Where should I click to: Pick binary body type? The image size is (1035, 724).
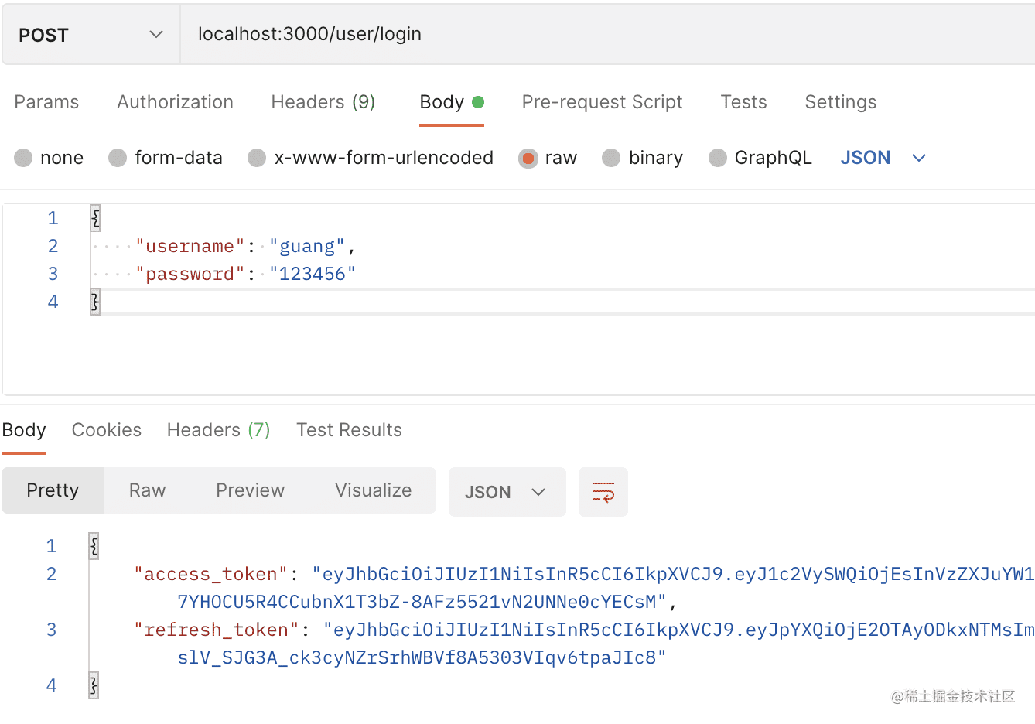tap(611, 158)
